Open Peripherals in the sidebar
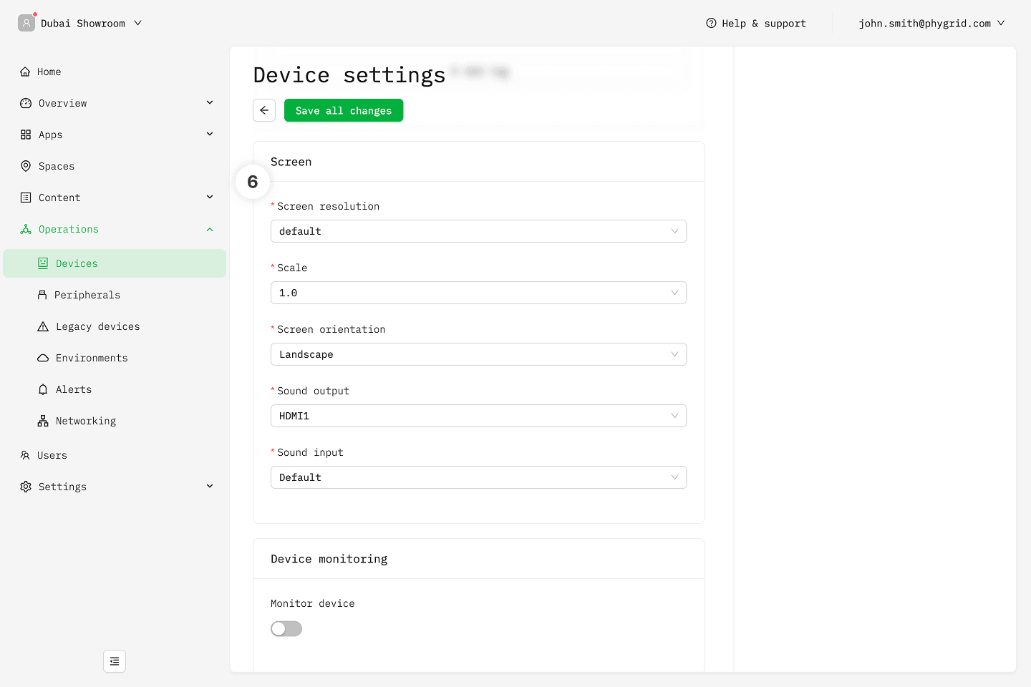Screen dimensions: 1031x687 pos(87,295)
